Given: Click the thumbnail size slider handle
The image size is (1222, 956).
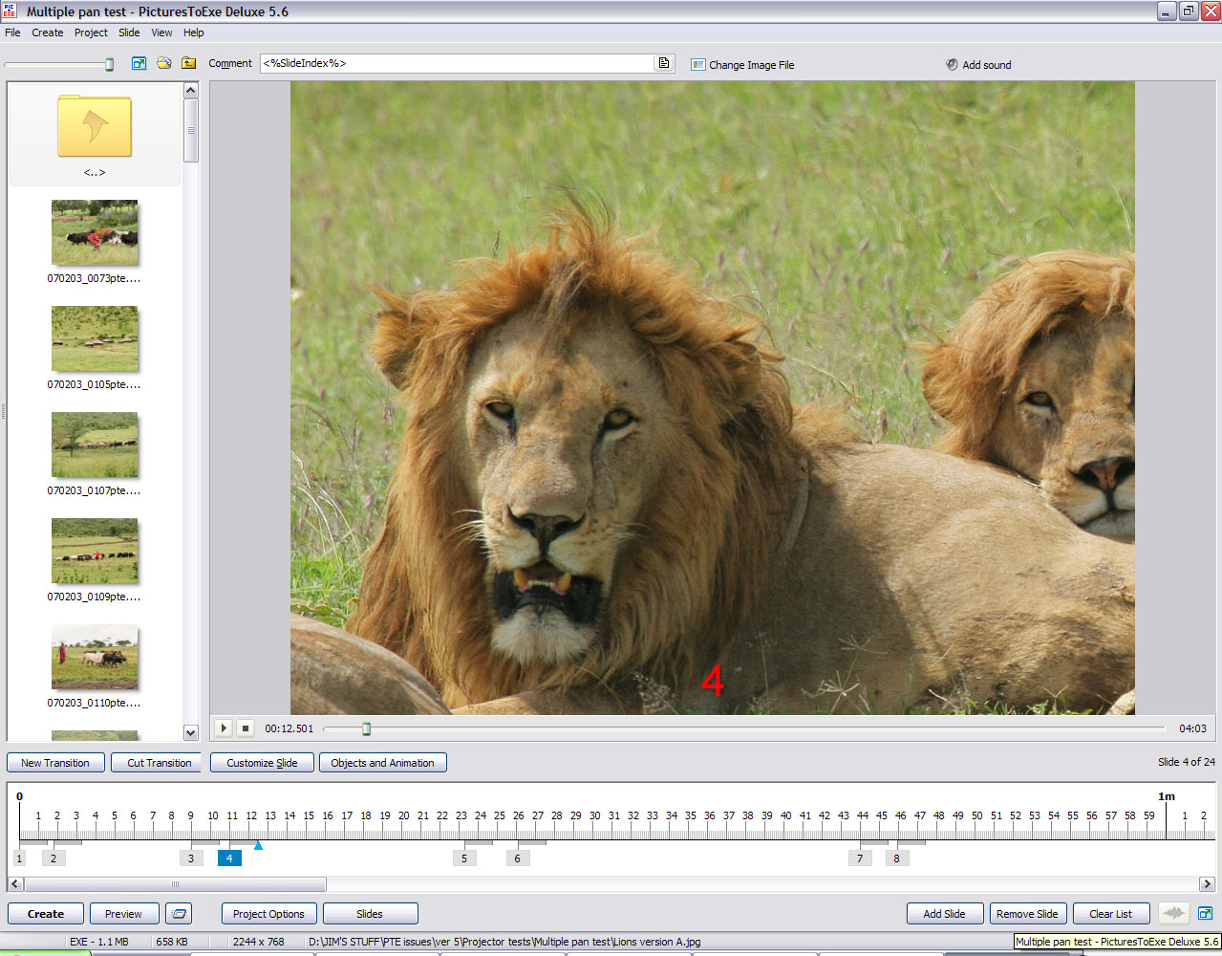Looking at the screenshot, I should (109, 65).
